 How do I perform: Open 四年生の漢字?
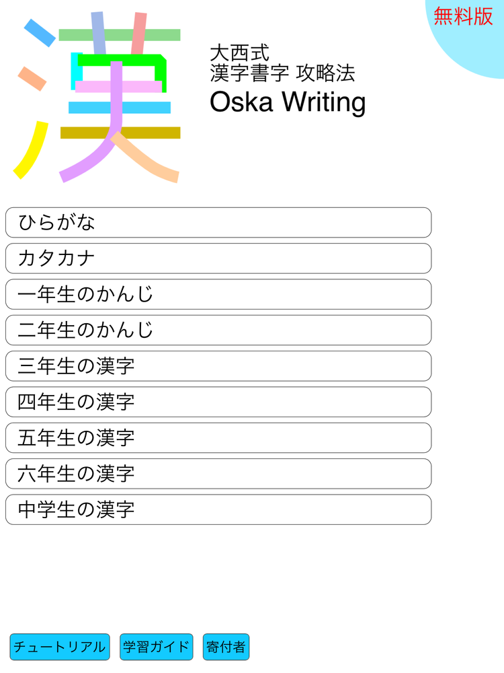pyautogui.click(x=218, y=401)
